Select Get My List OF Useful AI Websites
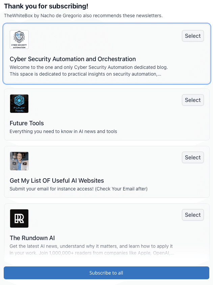This screenshot has height=285, width=213. (x=193, y=157)
